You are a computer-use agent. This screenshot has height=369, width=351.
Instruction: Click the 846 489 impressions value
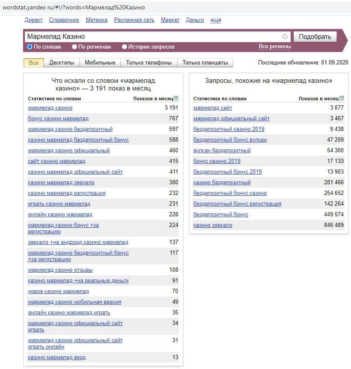pyautogui.click(x=334, y=225)
